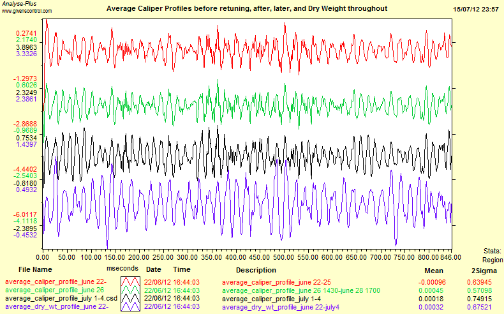Viewport: 504px width, 314px height.
Task: Click the x-axis tick 500.00
Action: [x=284, y=257]
